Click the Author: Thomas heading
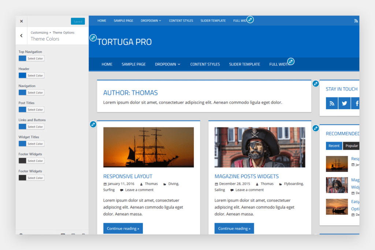375x250 pixels. pyautogui.click(x=130, y=93)
